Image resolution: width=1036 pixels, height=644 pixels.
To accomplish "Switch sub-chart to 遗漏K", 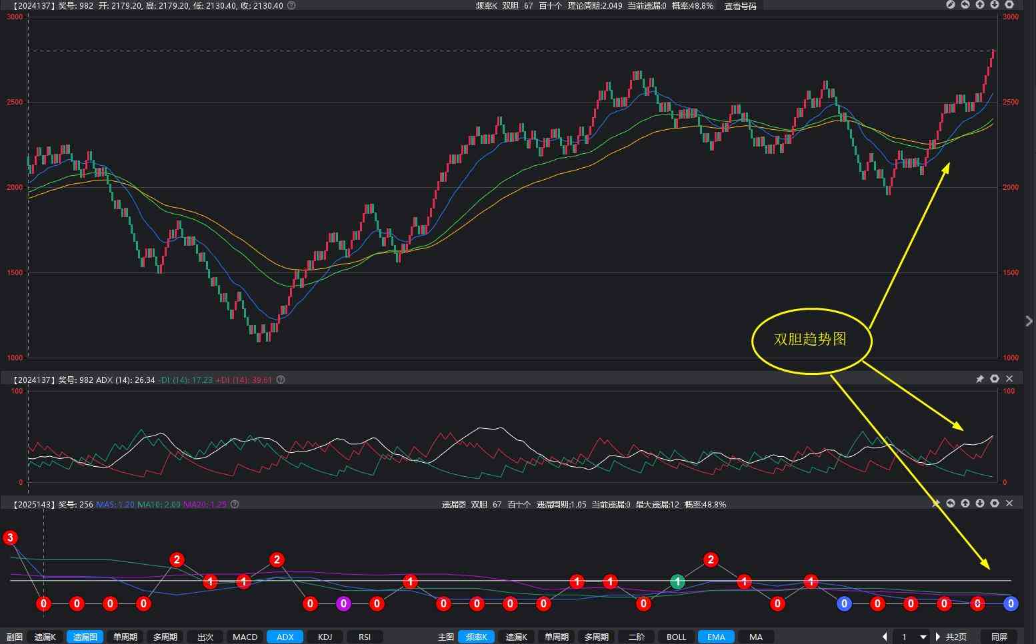I will click(45, 637).
